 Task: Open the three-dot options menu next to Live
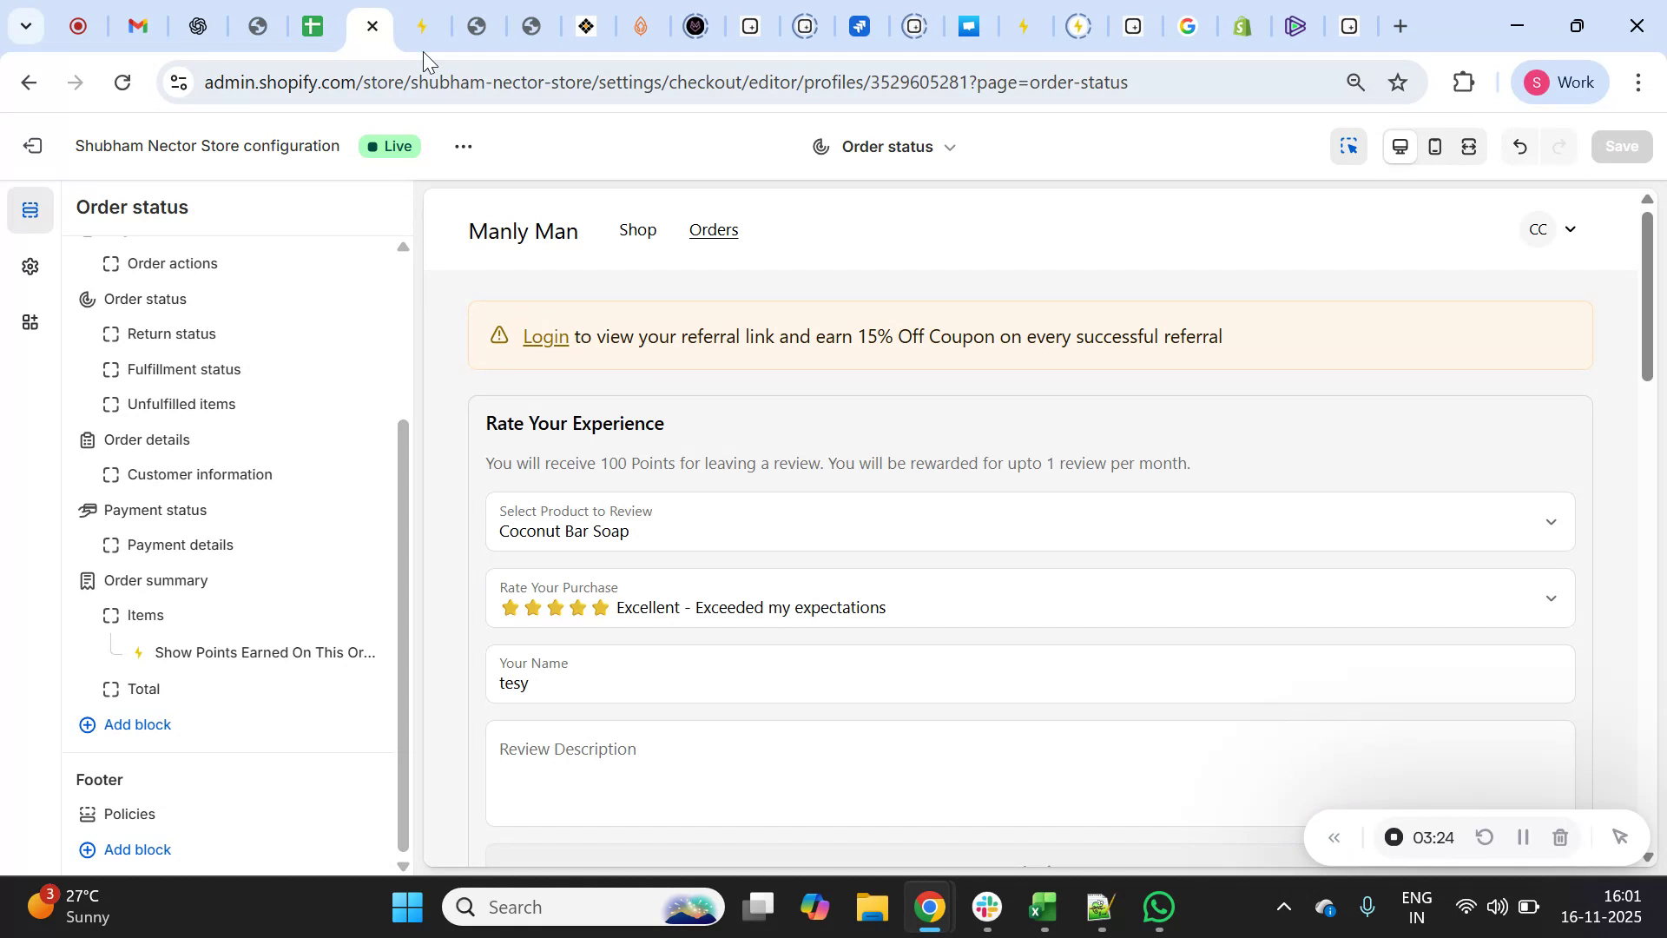coord(463,146)
